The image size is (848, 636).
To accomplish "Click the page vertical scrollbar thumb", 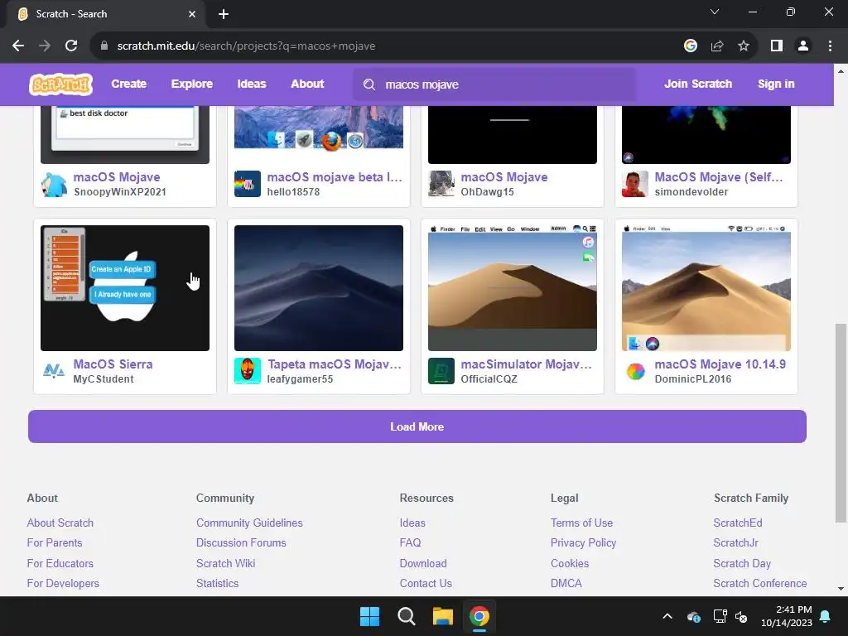I will tap(841, 423).
